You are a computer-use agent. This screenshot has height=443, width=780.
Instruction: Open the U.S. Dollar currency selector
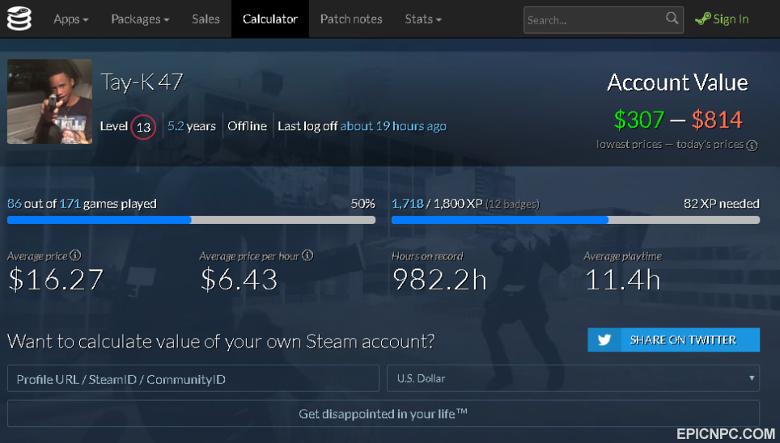(x=573, y=378)
